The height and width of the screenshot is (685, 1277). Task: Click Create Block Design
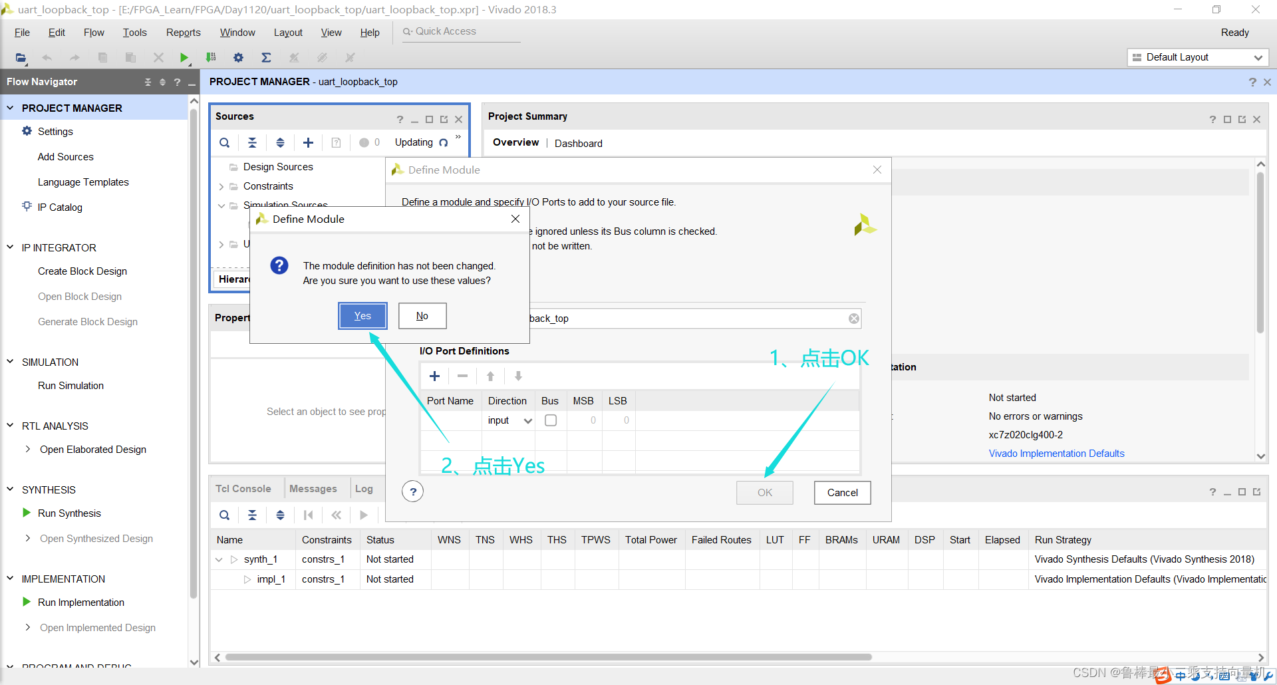(x=82, y=271)
